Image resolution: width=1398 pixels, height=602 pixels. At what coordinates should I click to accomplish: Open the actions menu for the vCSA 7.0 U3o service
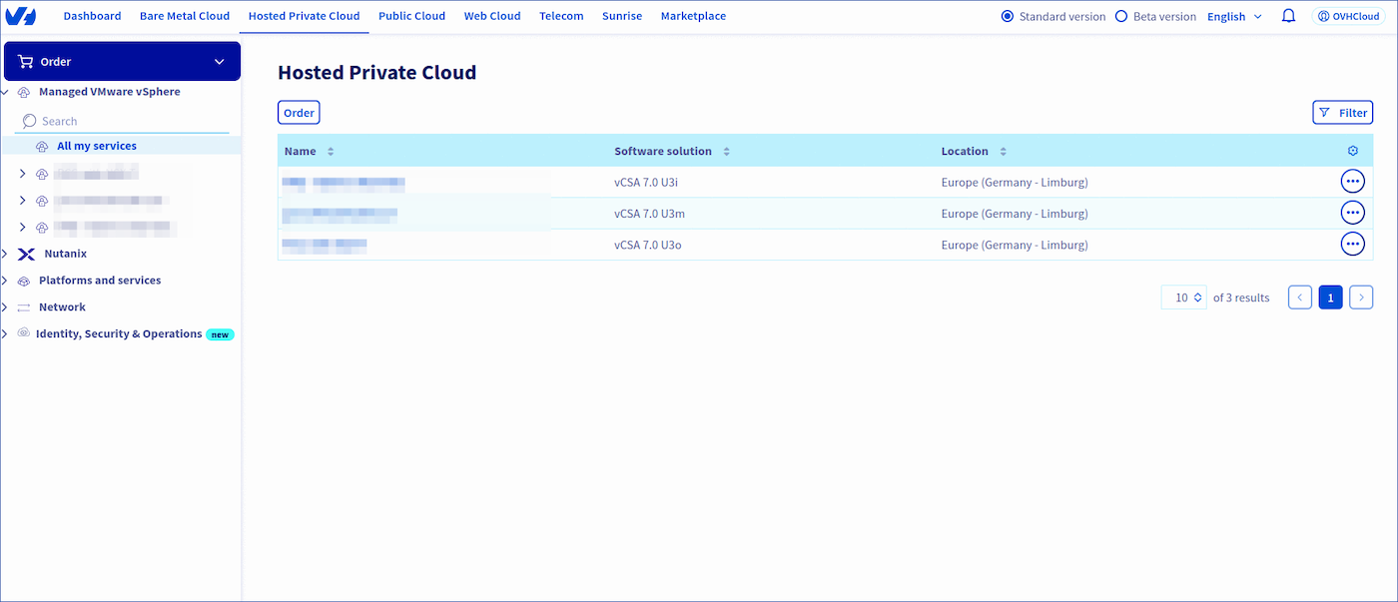coord(1353,243)
